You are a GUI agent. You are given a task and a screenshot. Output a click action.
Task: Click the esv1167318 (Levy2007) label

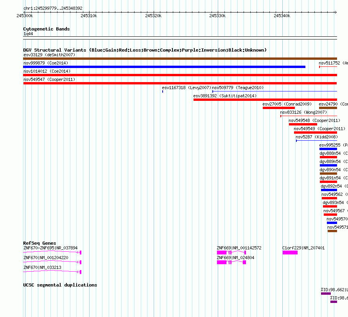[x=187, y=88]
